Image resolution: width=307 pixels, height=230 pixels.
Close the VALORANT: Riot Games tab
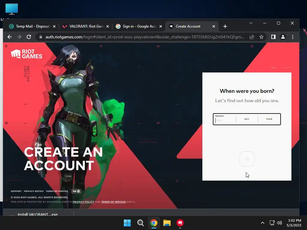[108, 26]
